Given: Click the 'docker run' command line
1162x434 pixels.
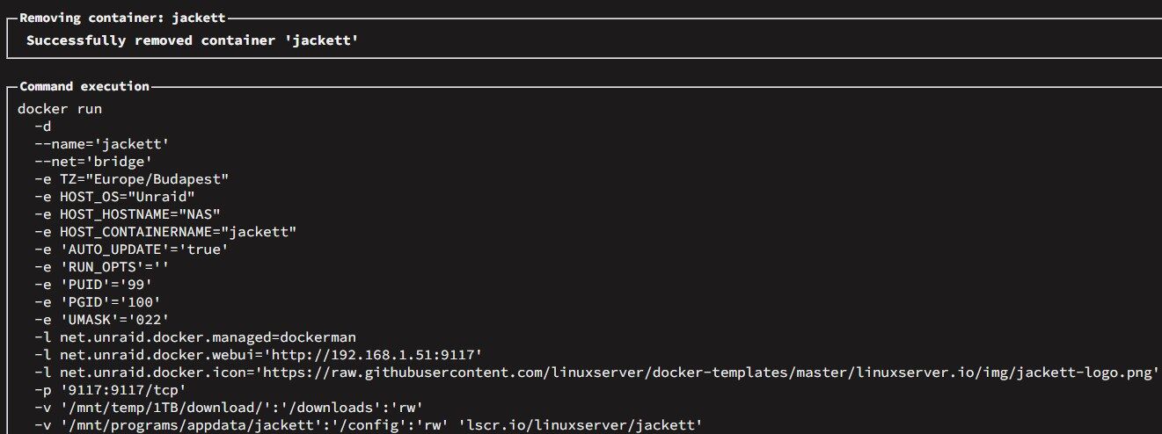Looking at the screenshot, I should point(60,109).
